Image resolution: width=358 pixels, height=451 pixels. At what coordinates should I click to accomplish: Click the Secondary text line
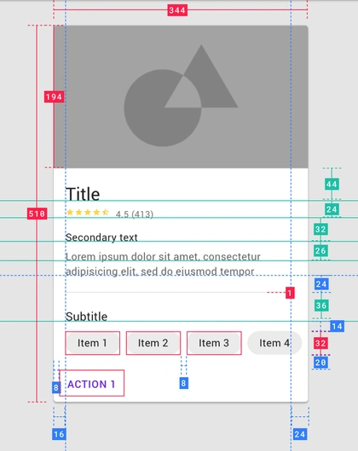coord(101,237)
